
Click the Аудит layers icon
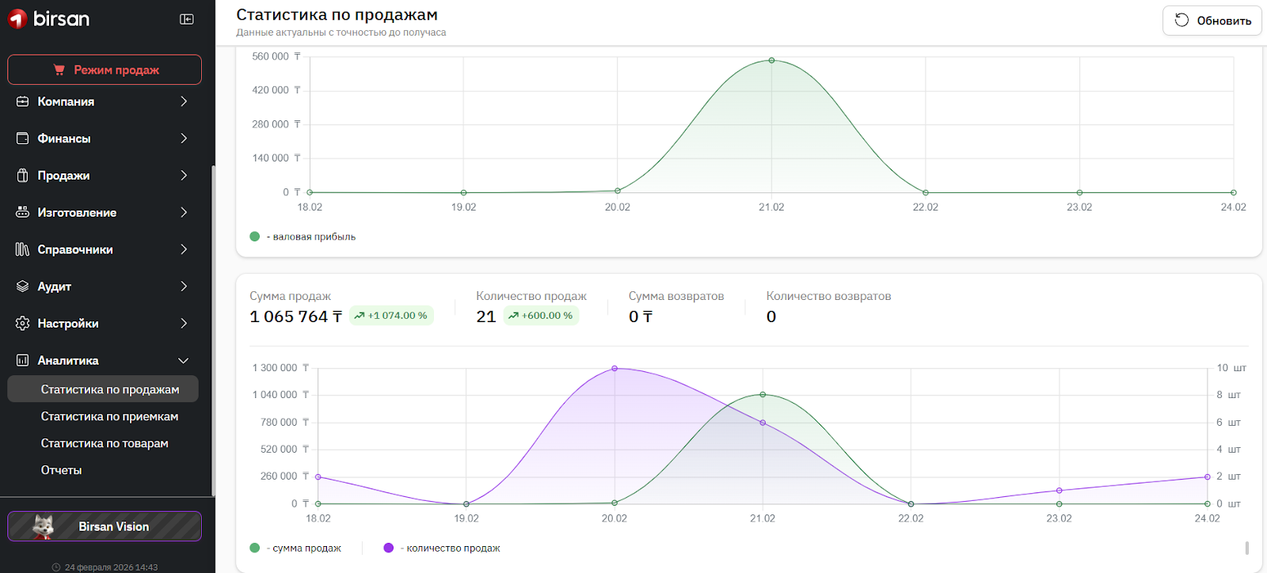(22, 286)
